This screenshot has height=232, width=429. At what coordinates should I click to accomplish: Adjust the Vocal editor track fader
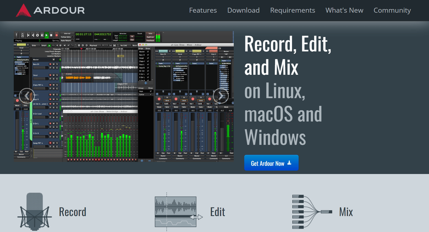click(41, 79)
